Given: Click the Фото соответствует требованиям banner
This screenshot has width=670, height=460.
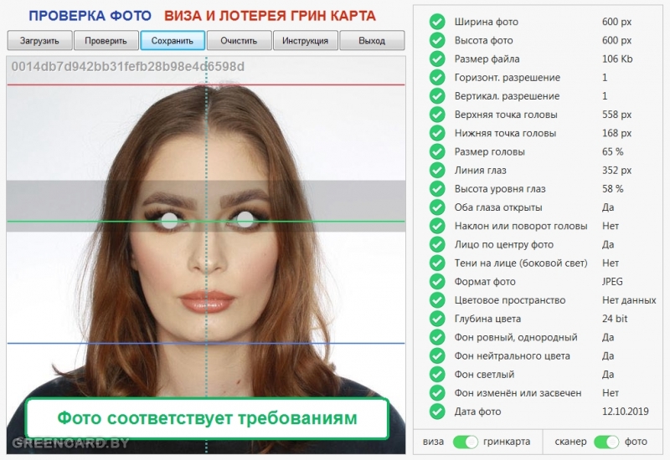Looking at the screenshot, I should click(x=207, y=418).
